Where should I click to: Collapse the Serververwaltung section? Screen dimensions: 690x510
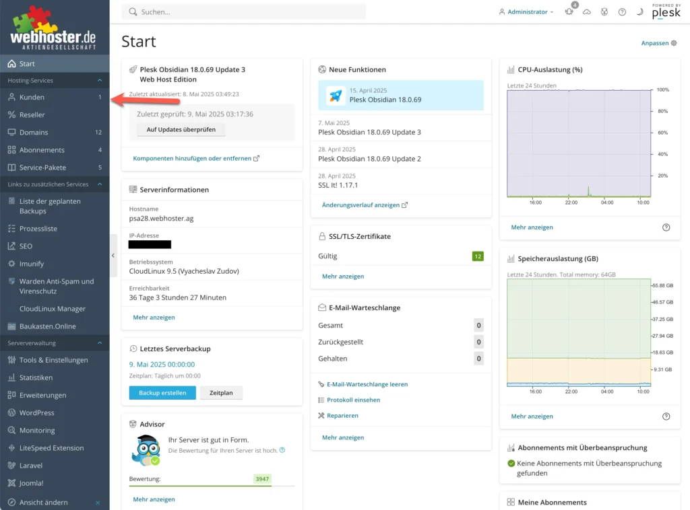pos(100,343)
